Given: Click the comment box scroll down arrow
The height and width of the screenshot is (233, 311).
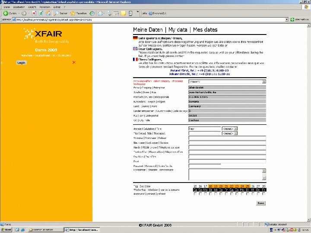Looking at the screenshot, I should [x=264, y=178].
